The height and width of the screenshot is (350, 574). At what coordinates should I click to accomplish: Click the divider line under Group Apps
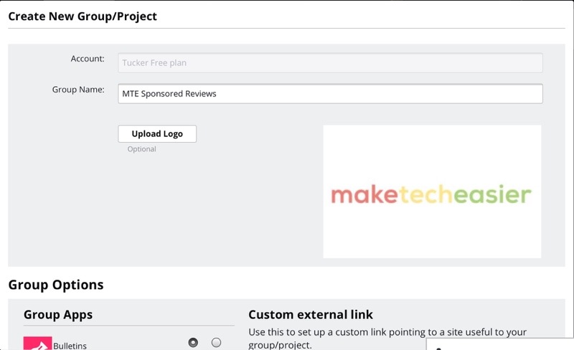(x=129, y=326)
